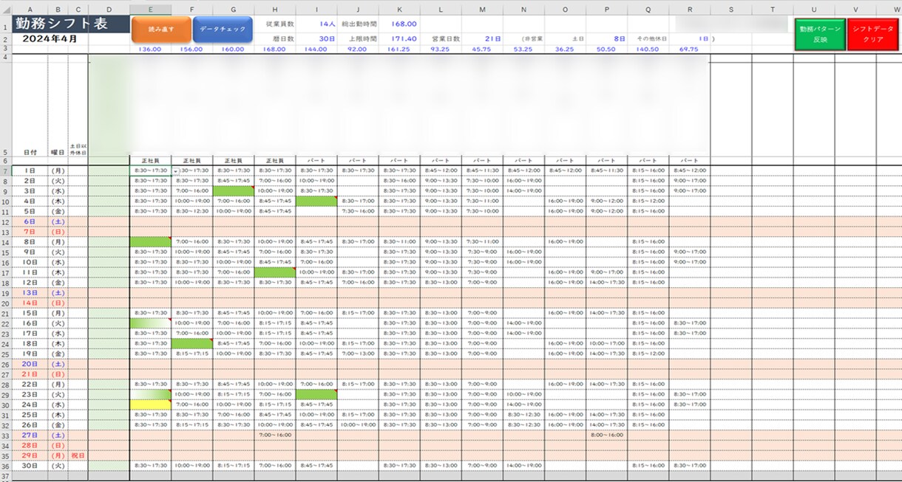Click the 136.00 total in column E
Viewport: 902px width, 482px height.
(x=150, y=49)
